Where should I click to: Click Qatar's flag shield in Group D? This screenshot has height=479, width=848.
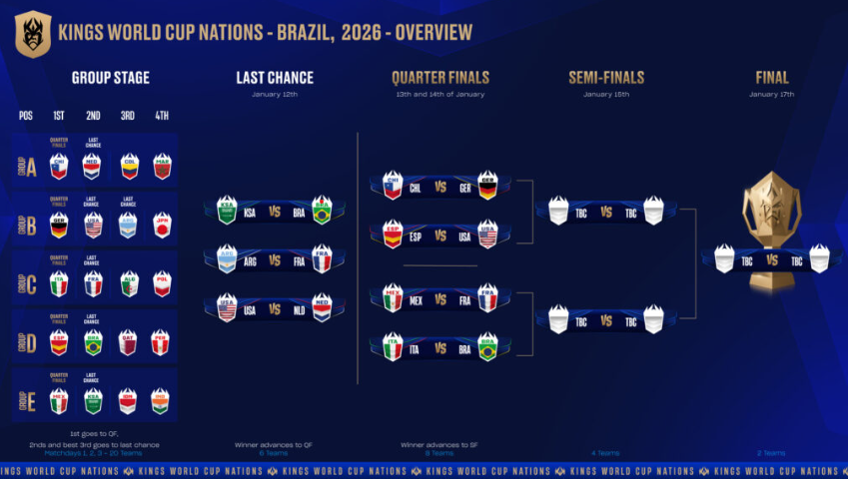127,342
